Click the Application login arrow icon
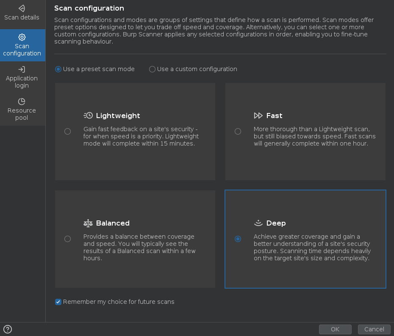Viewport: 394px width, 336px height. [22, 69]
